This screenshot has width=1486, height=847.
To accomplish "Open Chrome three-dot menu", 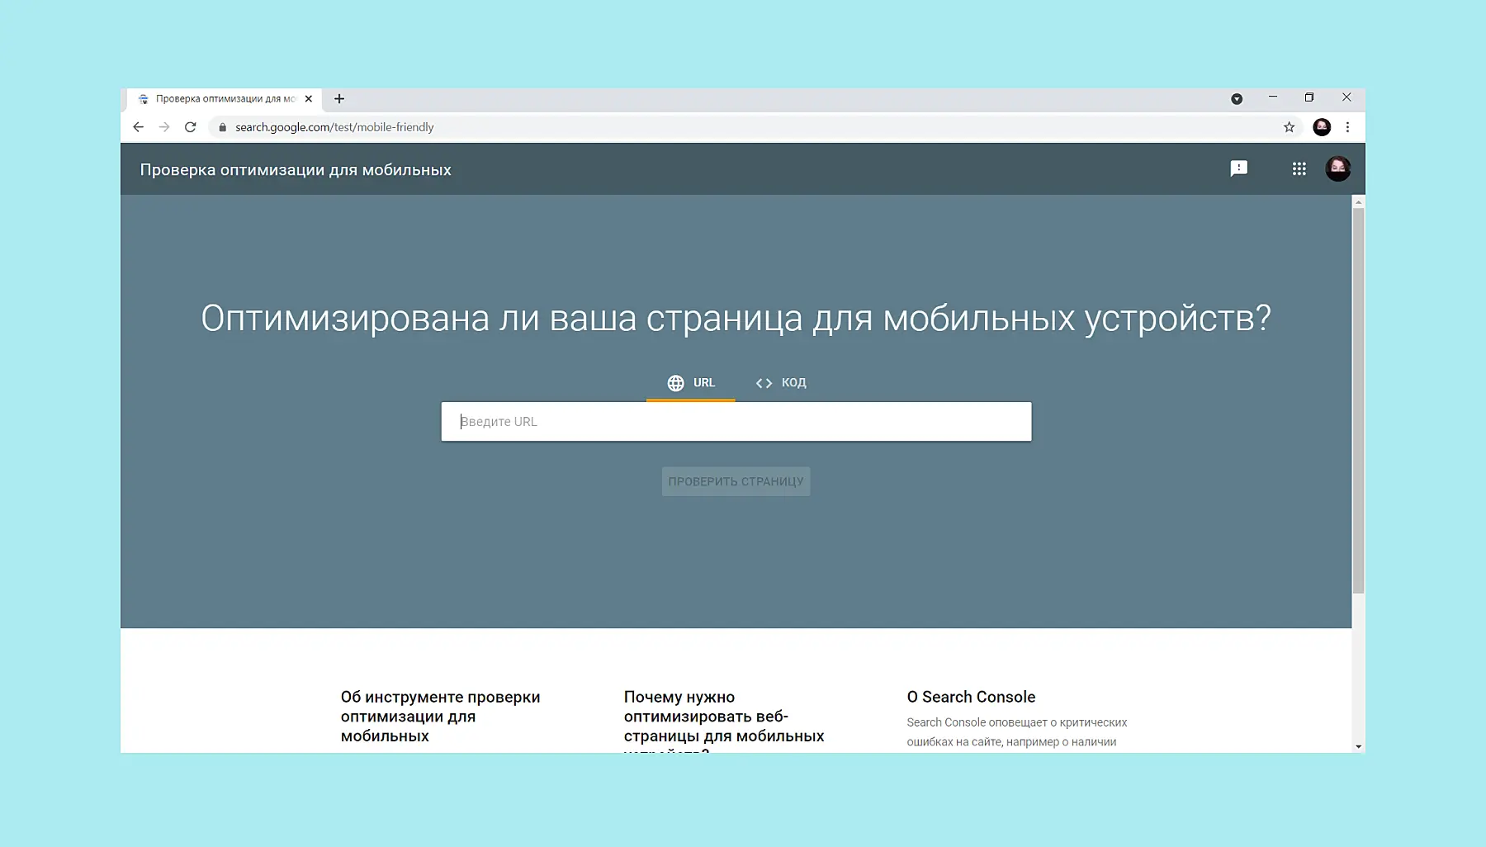I will coord(1347,127).
